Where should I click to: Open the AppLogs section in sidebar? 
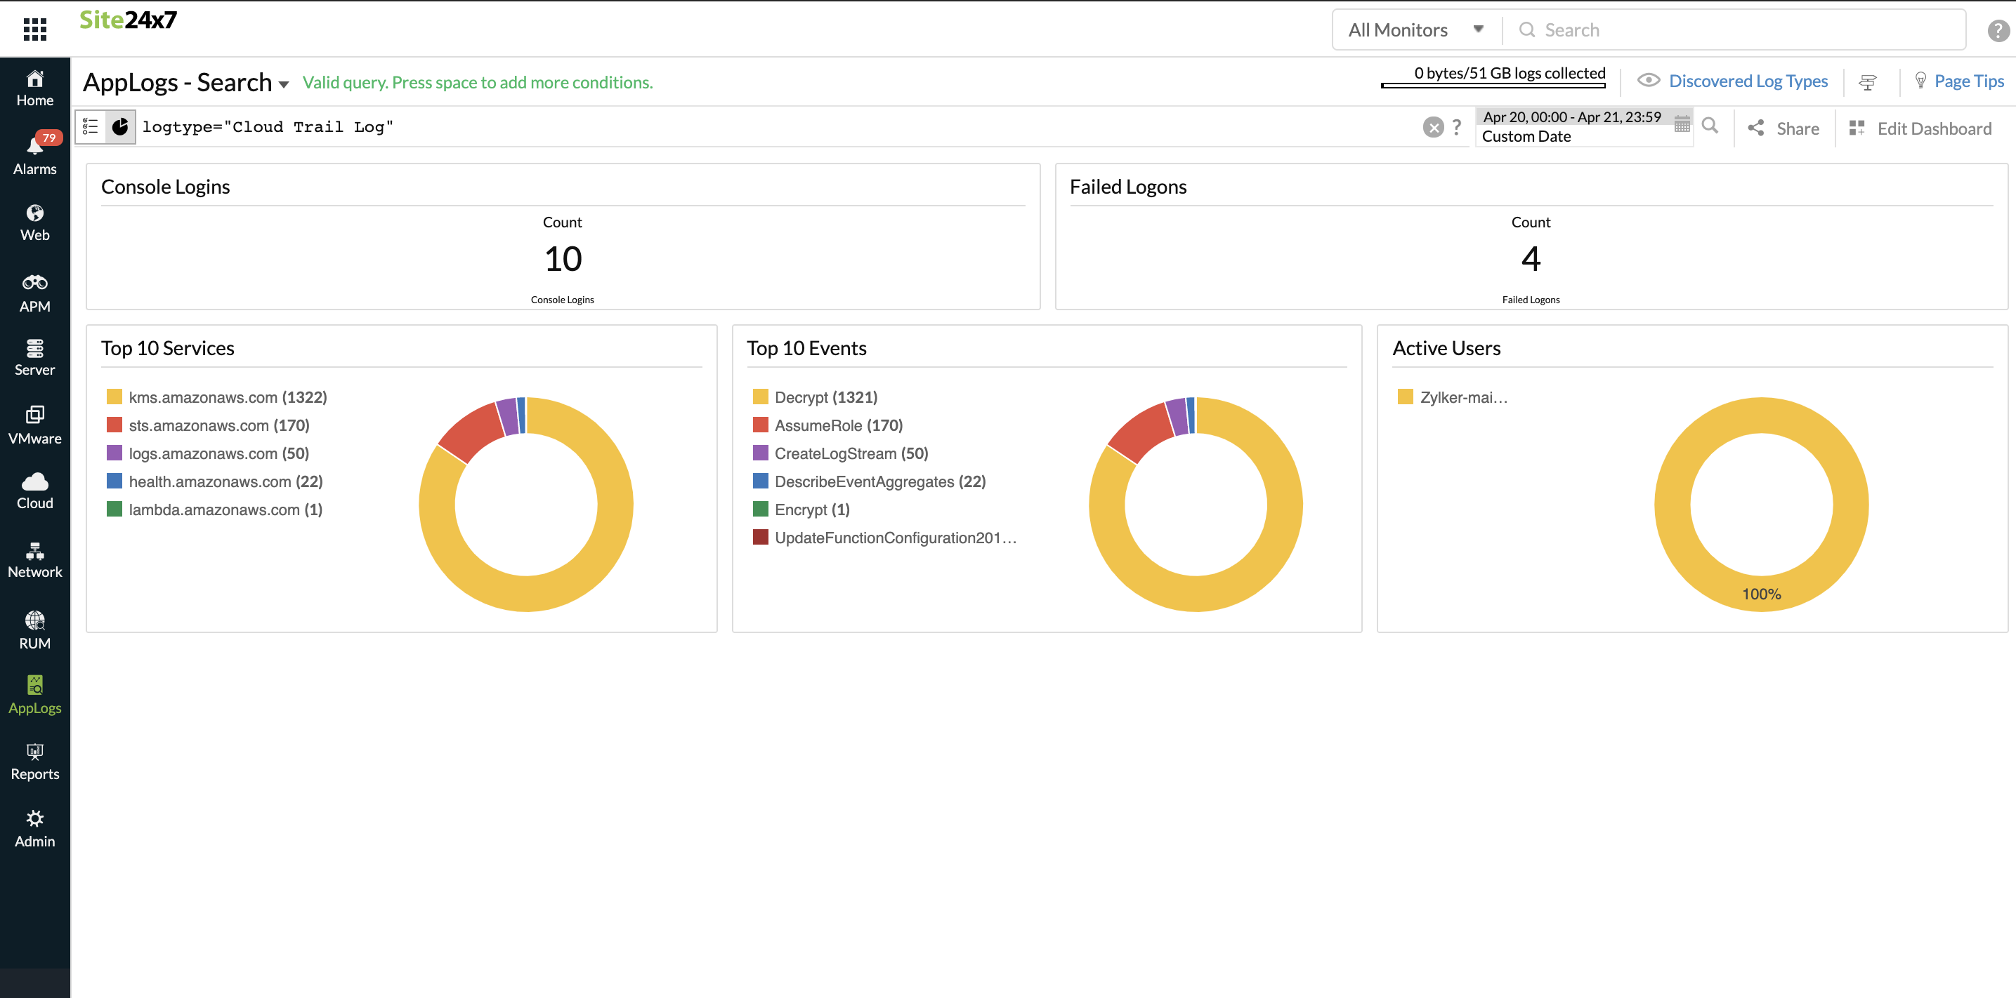pos(34,692)
